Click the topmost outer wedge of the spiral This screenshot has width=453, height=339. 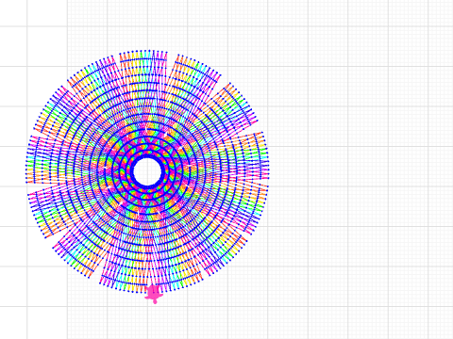tap(143, 58)
